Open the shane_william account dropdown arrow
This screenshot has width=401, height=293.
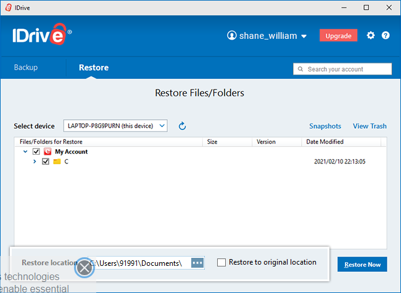tap(304, 36)
